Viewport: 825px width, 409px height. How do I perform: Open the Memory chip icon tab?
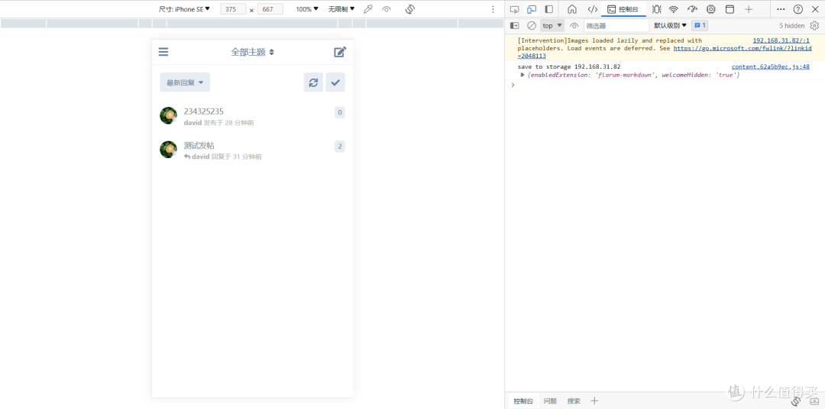coord(711,9)
